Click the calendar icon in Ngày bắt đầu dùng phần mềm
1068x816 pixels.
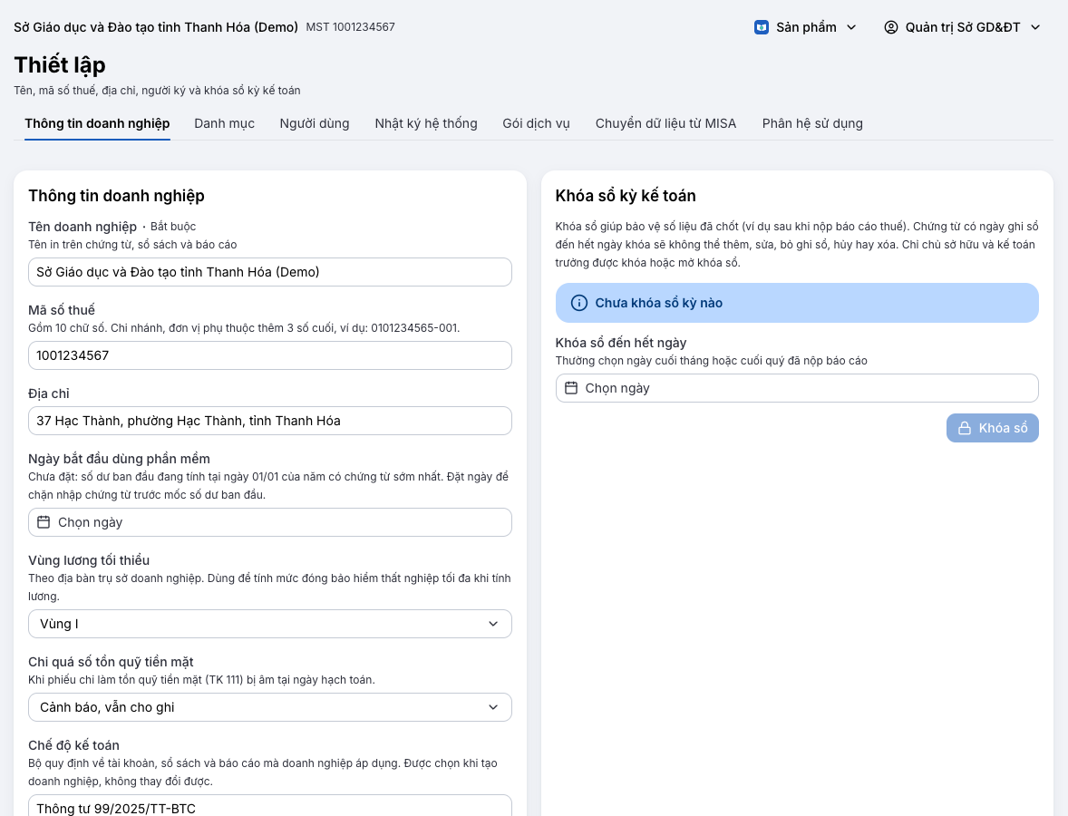click(x=44, y=522)
